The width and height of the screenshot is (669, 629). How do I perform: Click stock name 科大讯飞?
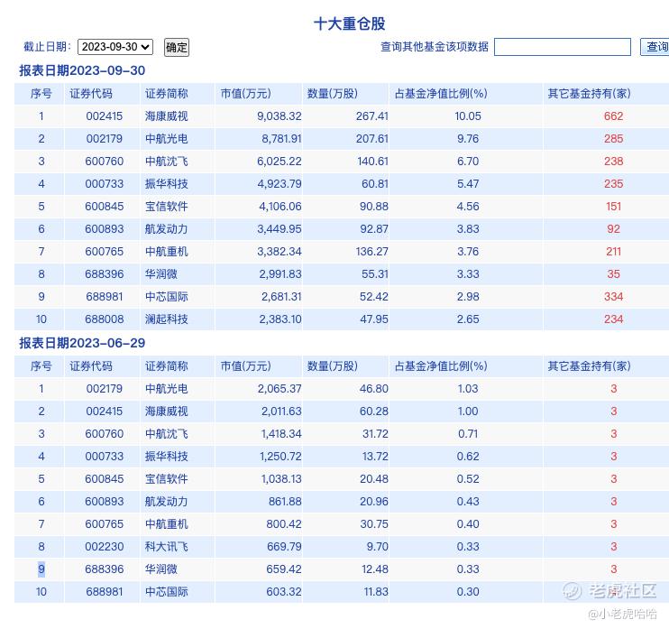click(167, 547)
